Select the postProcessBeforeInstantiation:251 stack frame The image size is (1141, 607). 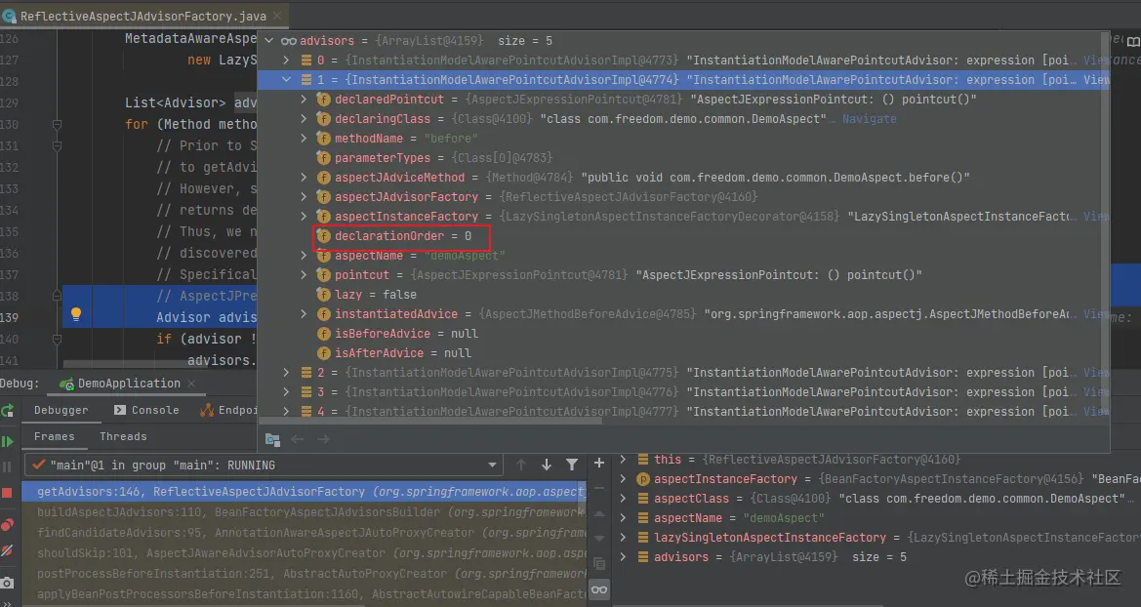[305, 574]
